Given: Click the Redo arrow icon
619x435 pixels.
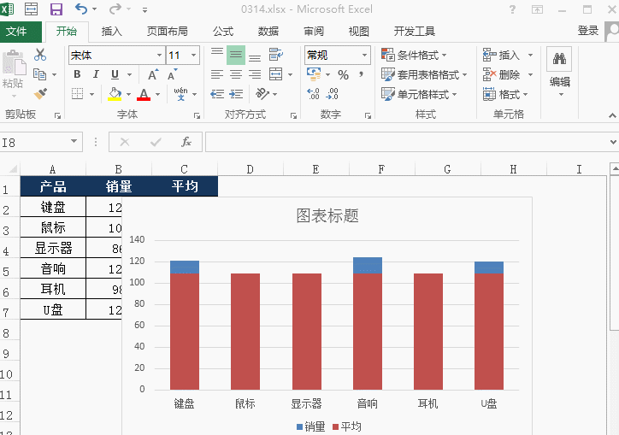Looking at the screenshot, I should [x=115, y=9].
